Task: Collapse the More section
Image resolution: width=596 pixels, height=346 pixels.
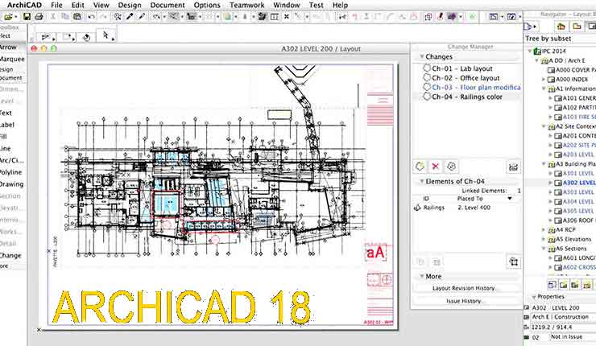Action: tap(421, 277)
